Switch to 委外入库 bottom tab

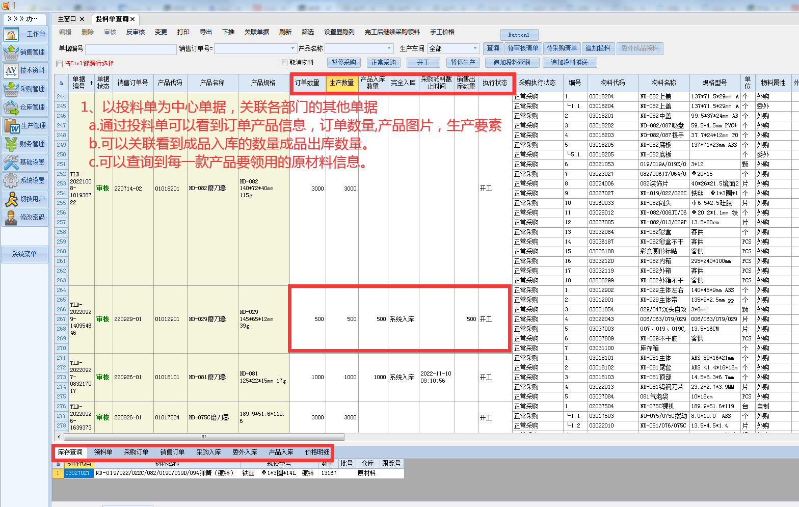[245, 452]
